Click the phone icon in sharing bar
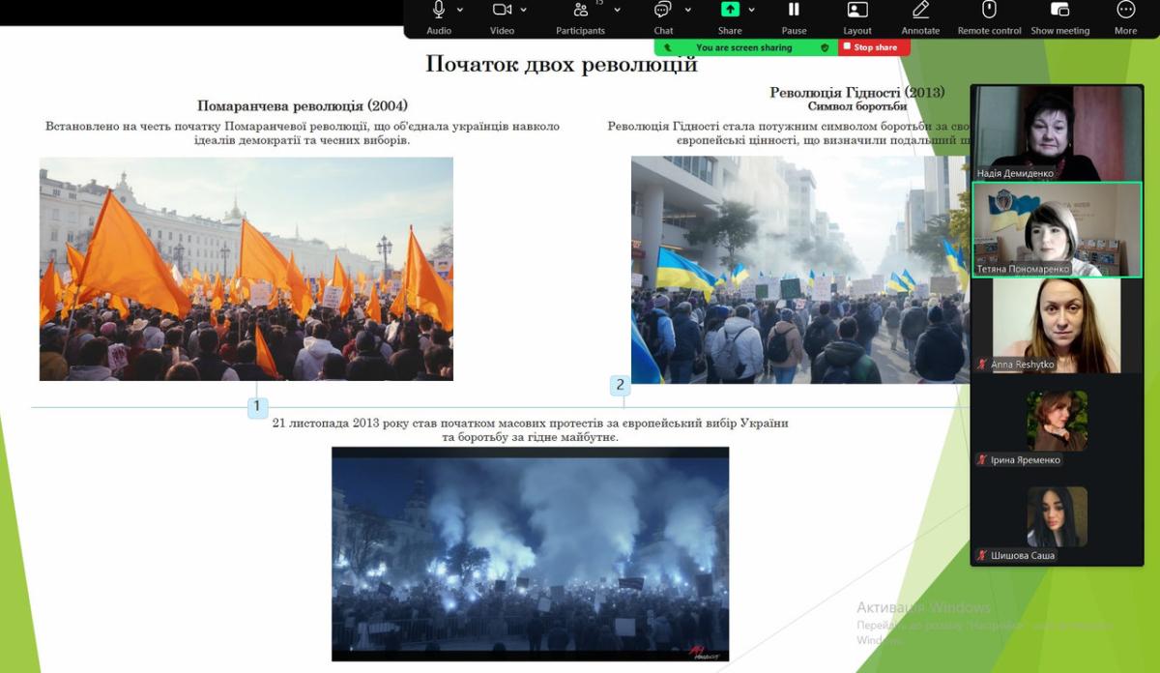 [668, 47]
